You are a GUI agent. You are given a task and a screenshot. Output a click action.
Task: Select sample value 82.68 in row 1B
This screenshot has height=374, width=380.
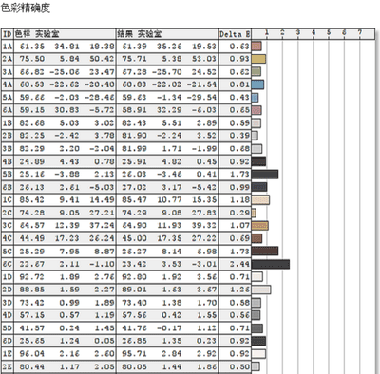pos(32,123)
